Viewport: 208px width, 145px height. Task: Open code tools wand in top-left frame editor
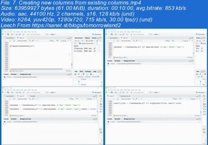33,41
